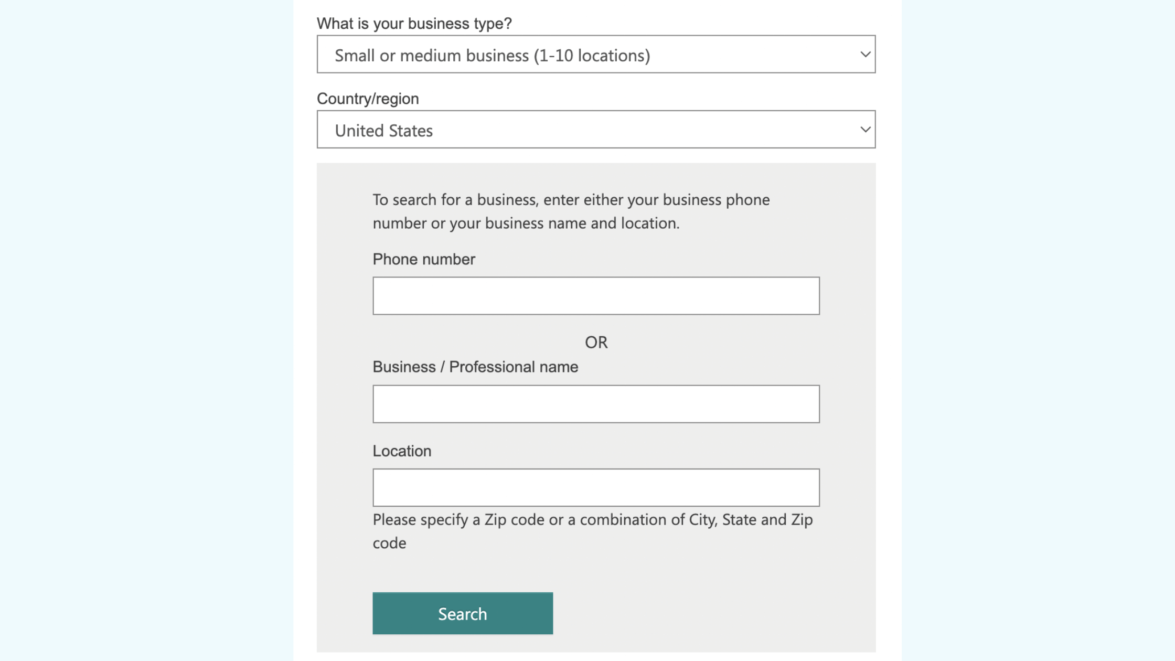Click the Phone number label
This screenshot has height=661, width=1175.
[x=423, y=259]
